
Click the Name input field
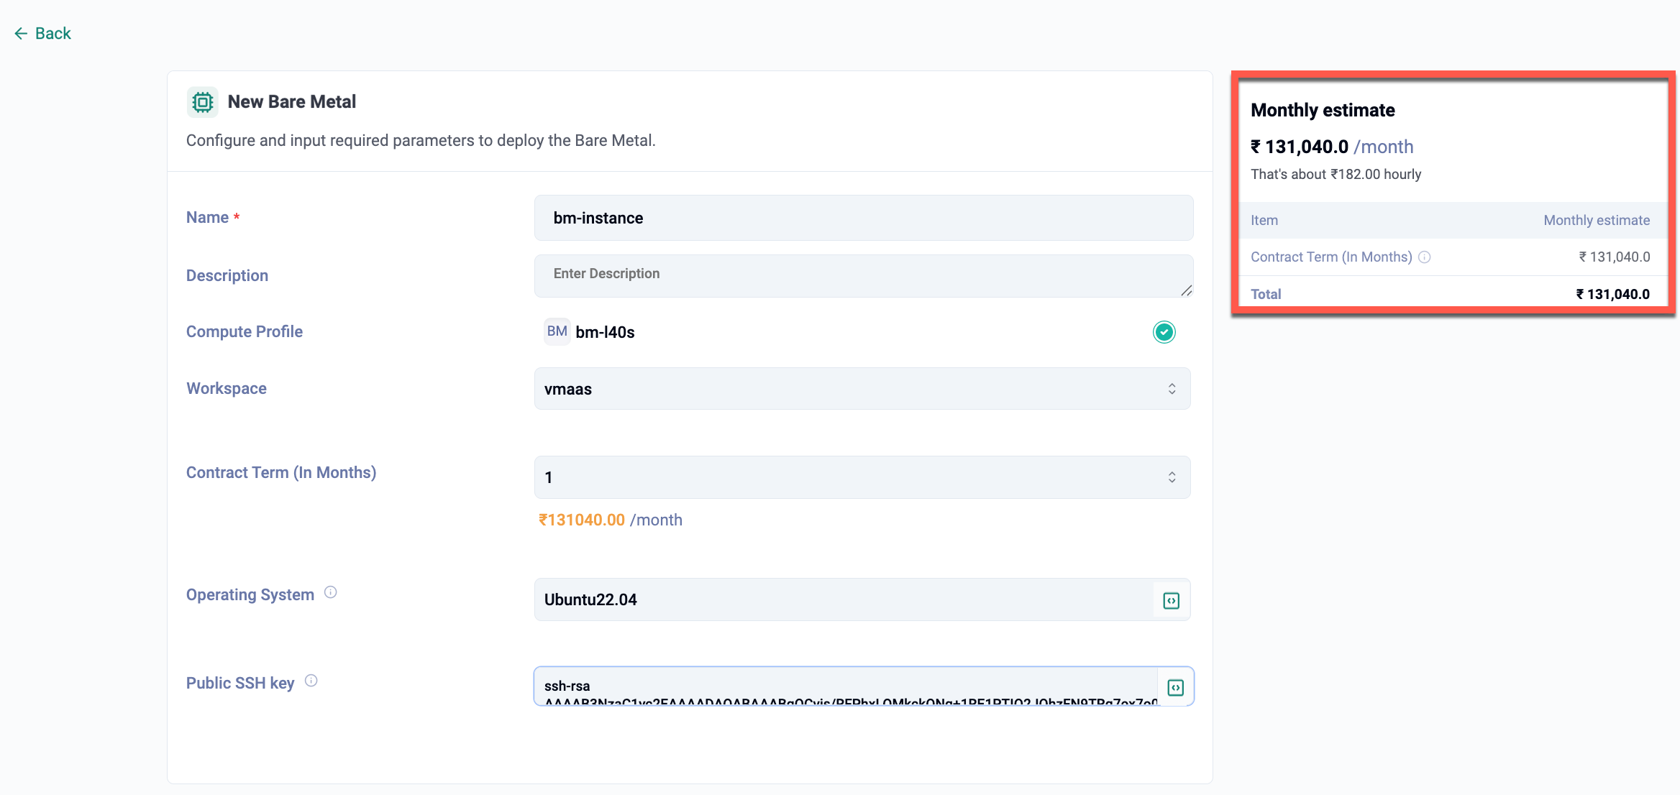click(863, 218)
